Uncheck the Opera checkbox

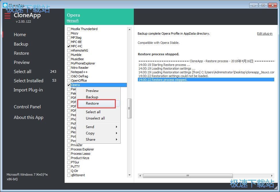[x=69, y=85]
